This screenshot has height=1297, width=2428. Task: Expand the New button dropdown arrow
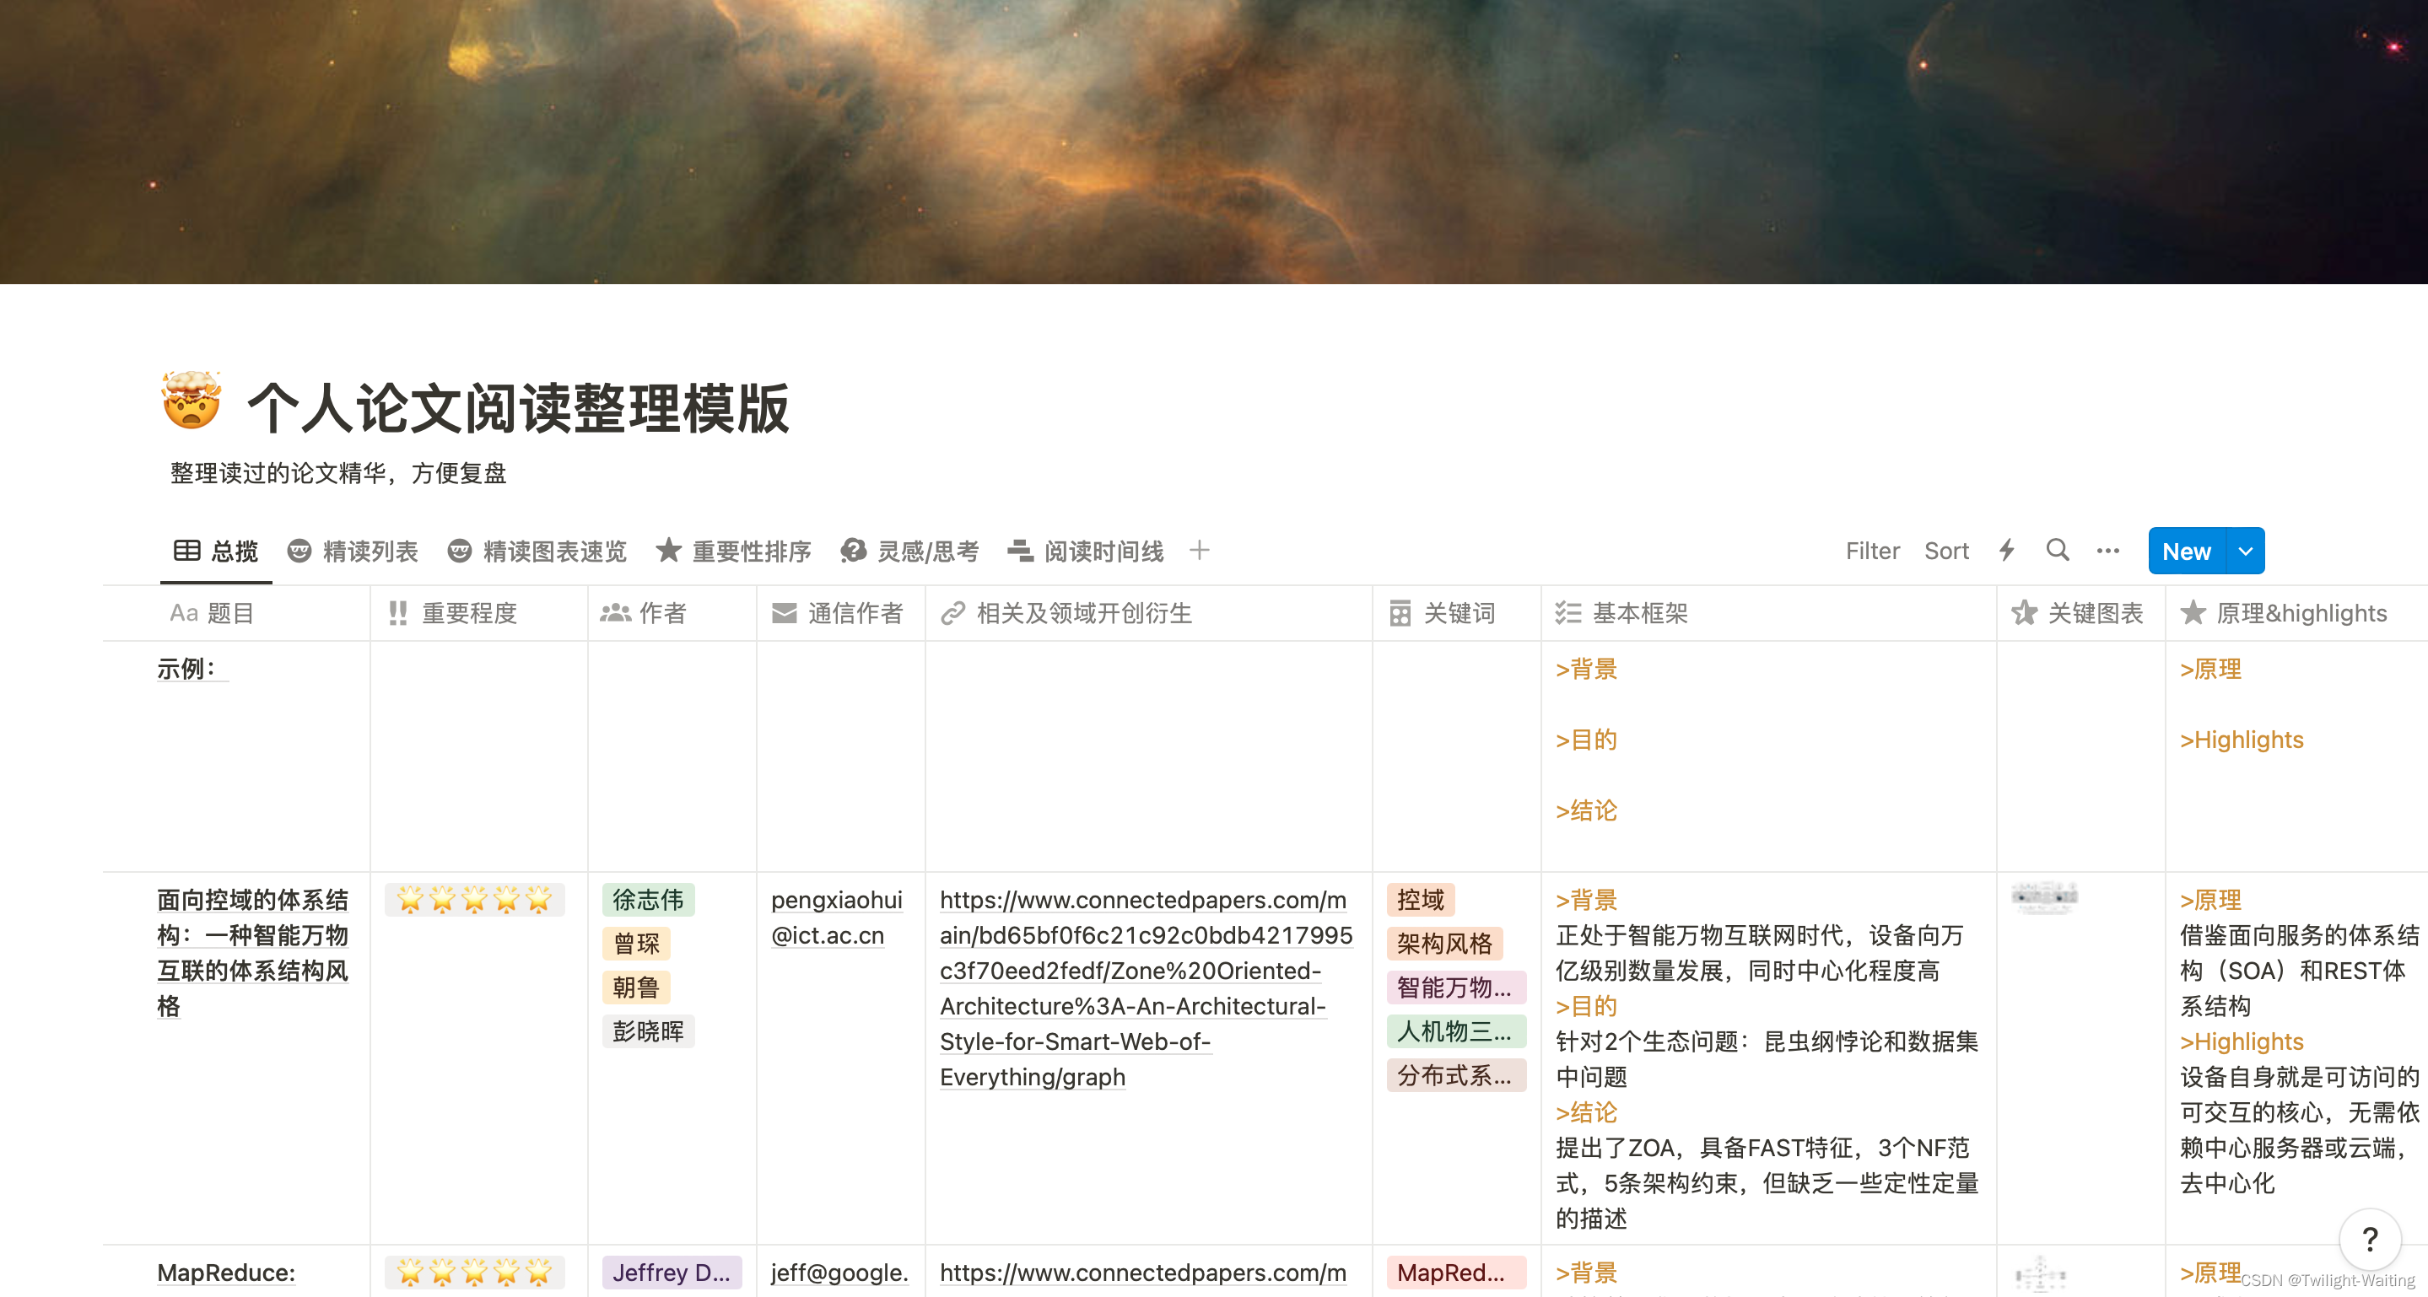pos(2245,551)
